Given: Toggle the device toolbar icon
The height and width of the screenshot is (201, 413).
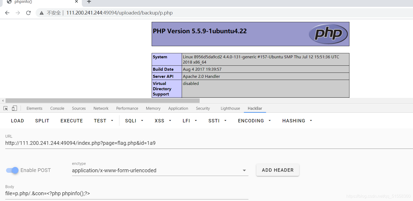Looking at the screenshot, I should (x=14, y=108).
